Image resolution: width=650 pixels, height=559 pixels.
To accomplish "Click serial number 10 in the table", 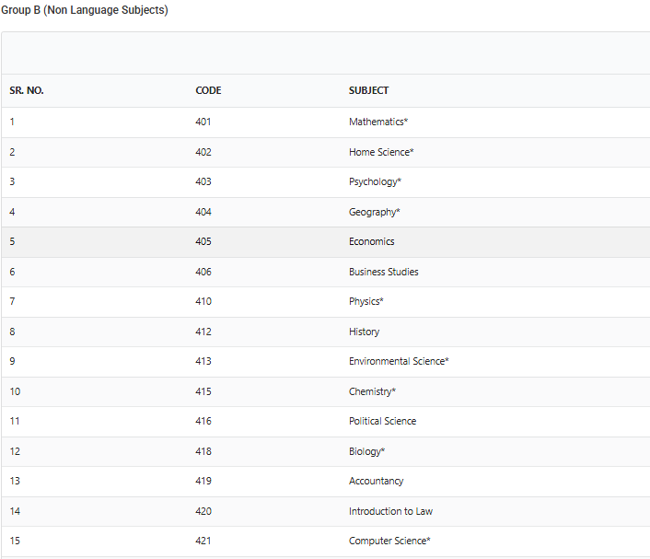I will 15,391.
